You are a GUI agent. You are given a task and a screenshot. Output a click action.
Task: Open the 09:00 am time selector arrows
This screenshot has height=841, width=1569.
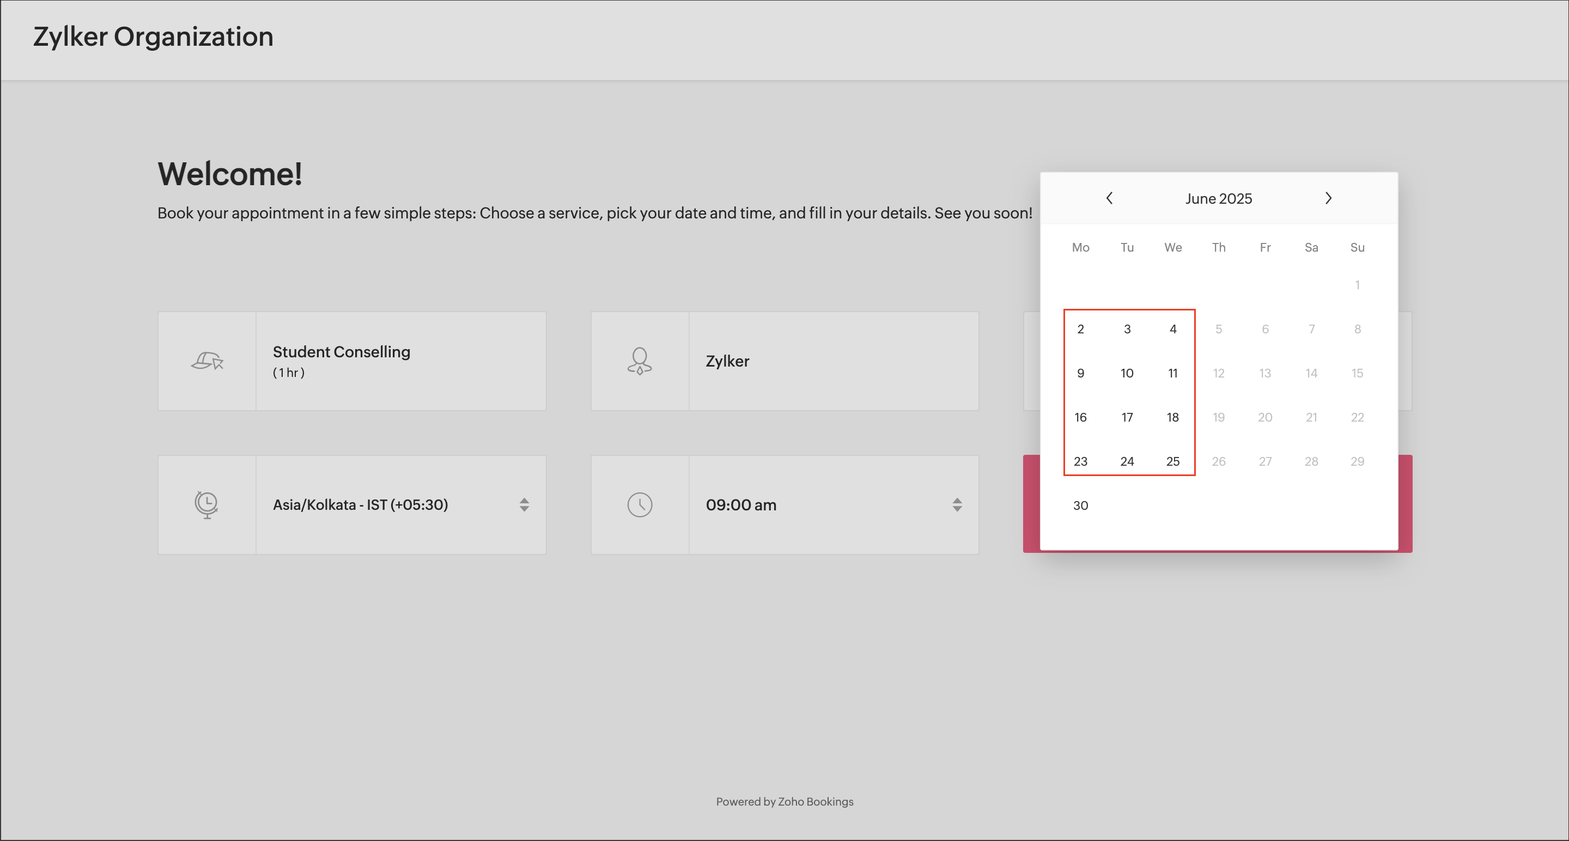[957, 505]
